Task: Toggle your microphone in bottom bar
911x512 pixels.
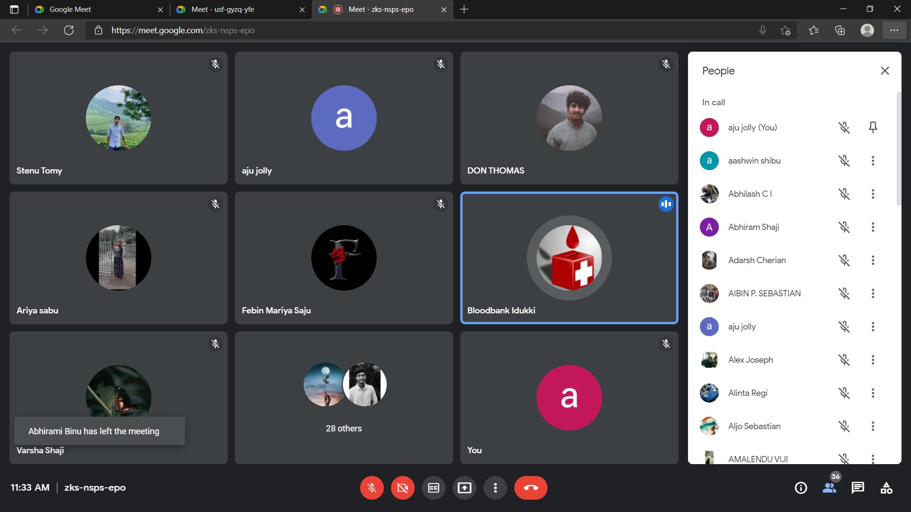Action: [372, 488]
